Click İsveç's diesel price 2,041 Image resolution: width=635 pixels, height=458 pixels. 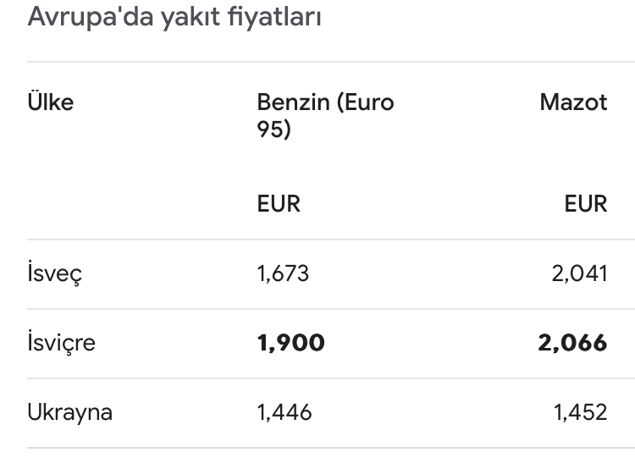click(x=579, y=273)
